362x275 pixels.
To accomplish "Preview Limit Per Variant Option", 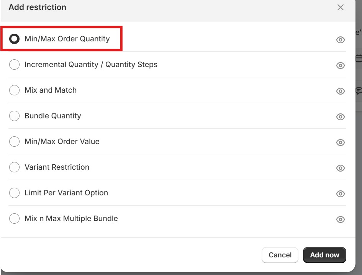I will click(340, 193).
